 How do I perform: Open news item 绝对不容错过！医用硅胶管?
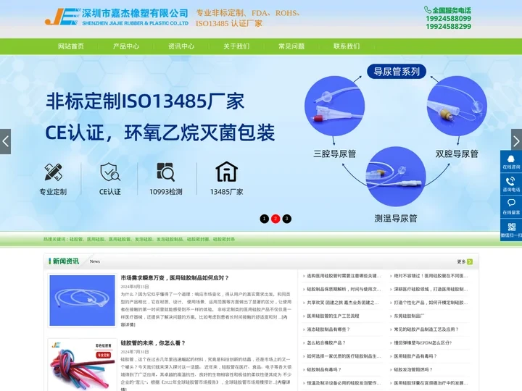(431, 276)
